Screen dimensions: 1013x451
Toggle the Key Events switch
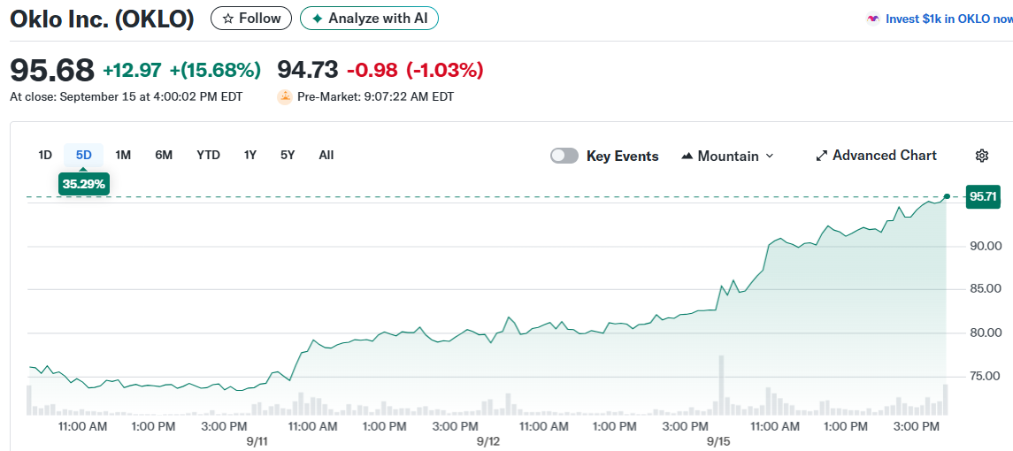coord(564,156)
